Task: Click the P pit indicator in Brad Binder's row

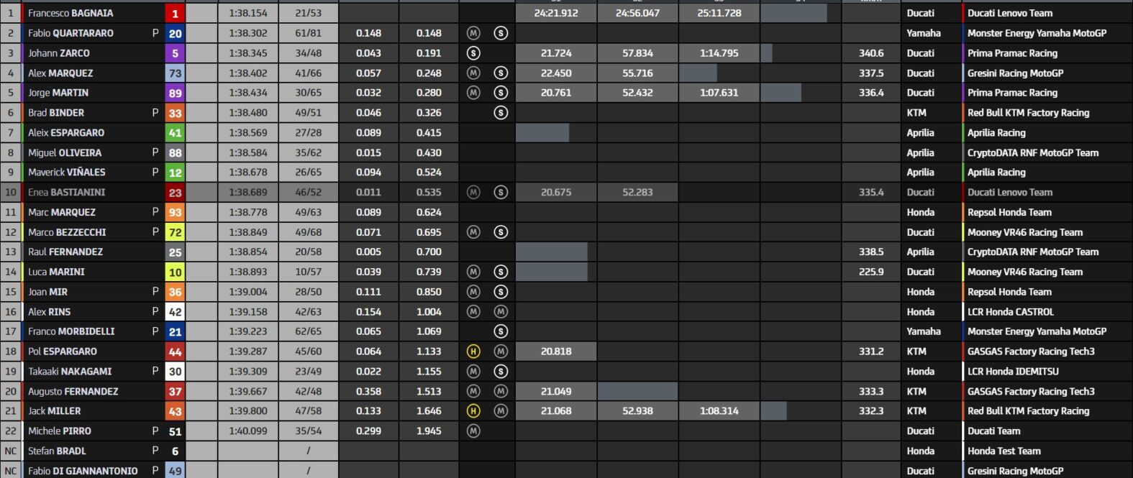Action: tap(155, 113)
